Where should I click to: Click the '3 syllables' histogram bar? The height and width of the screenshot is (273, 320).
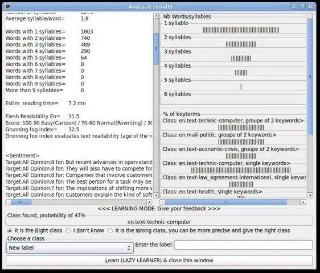[x=241, y=59]
